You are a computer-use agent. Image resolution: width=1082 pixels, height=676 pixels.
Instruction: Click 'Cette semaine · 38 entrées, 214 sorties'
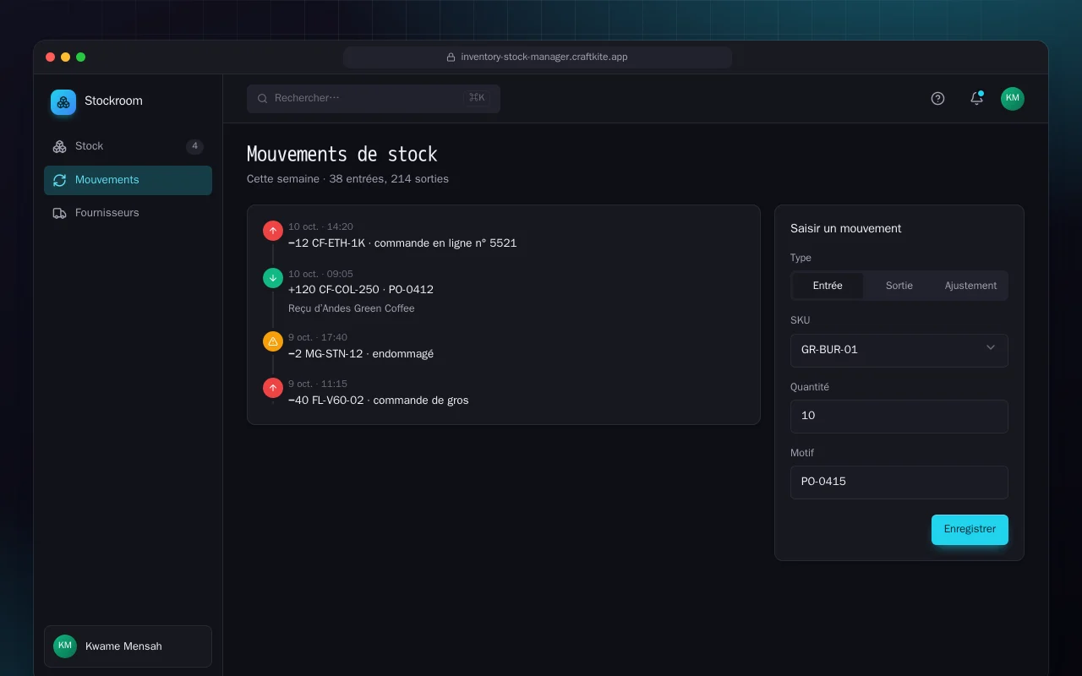[347, 179]
